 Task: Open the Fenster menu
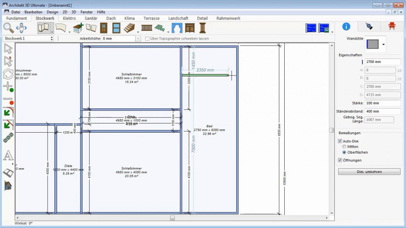tap(86, 12)
